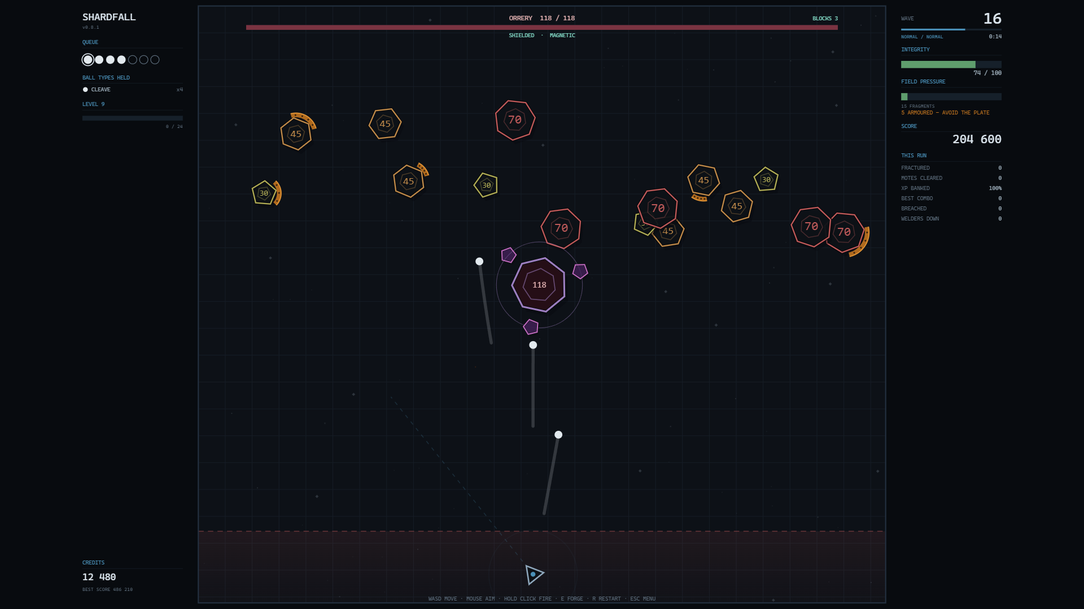Select the first highlighted ball in the queue
This screenshot has width=1084, height=609.
[88, 60]
